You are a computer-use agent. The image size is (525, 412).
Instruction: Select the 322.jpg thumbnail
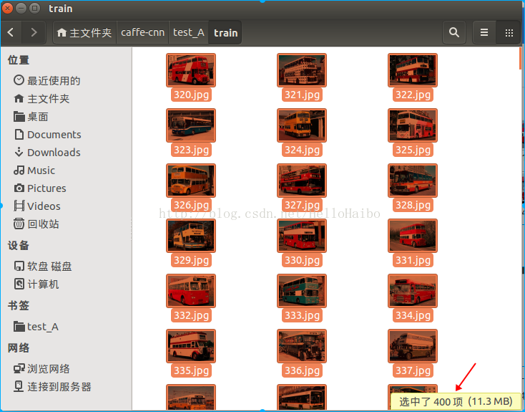pos(413,70)
